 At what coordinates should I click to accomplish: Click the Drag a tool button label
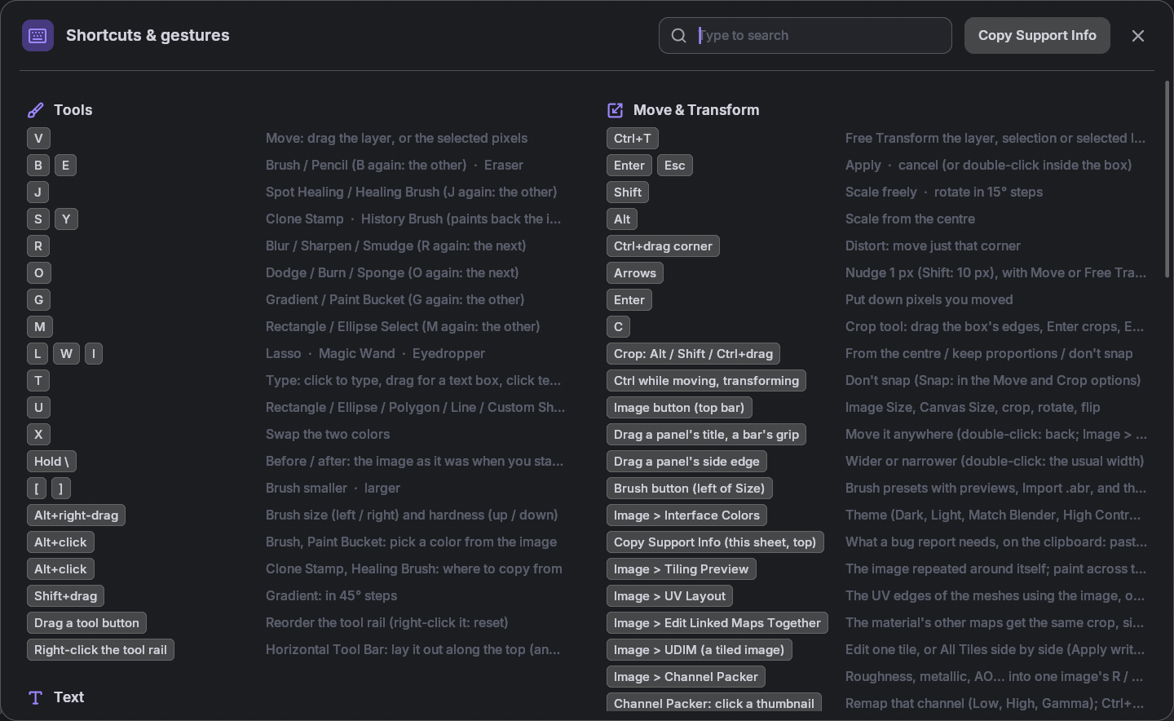pyautogui.click(x=86, y=623)
